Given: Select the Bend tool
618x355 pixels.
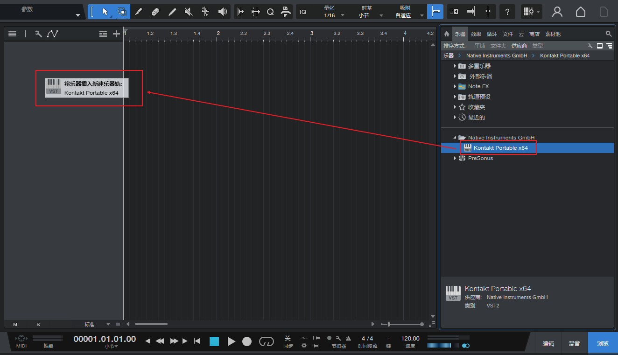Looking at the screenshot, I should [205, 12].
